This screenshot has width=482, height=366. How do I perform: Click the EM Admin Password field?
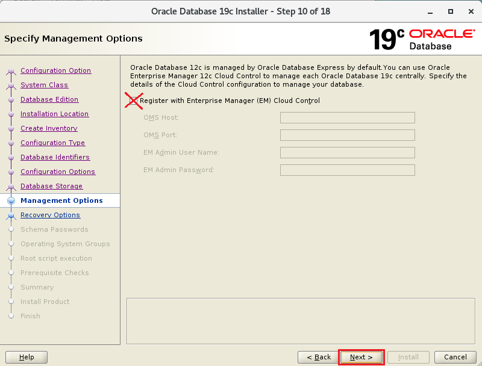(348, 170)
